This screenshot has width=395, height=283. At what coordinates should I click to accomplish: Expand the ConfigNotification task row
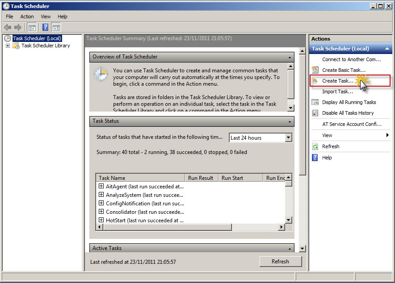click(101, 203)
